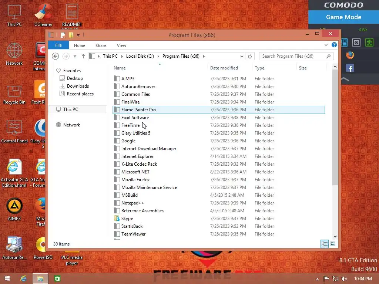379x284 pixels.
Task: Sort by Size column header
Action: [x=311, y=68]
